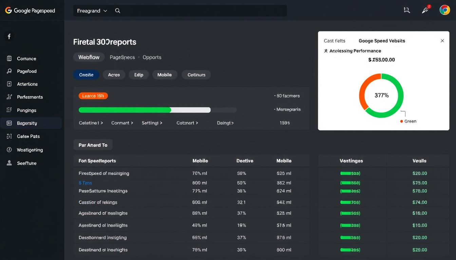456x260 pixels.
Task: Click the Facebook circle icon in the sidebar
Action: pos(9,36)
